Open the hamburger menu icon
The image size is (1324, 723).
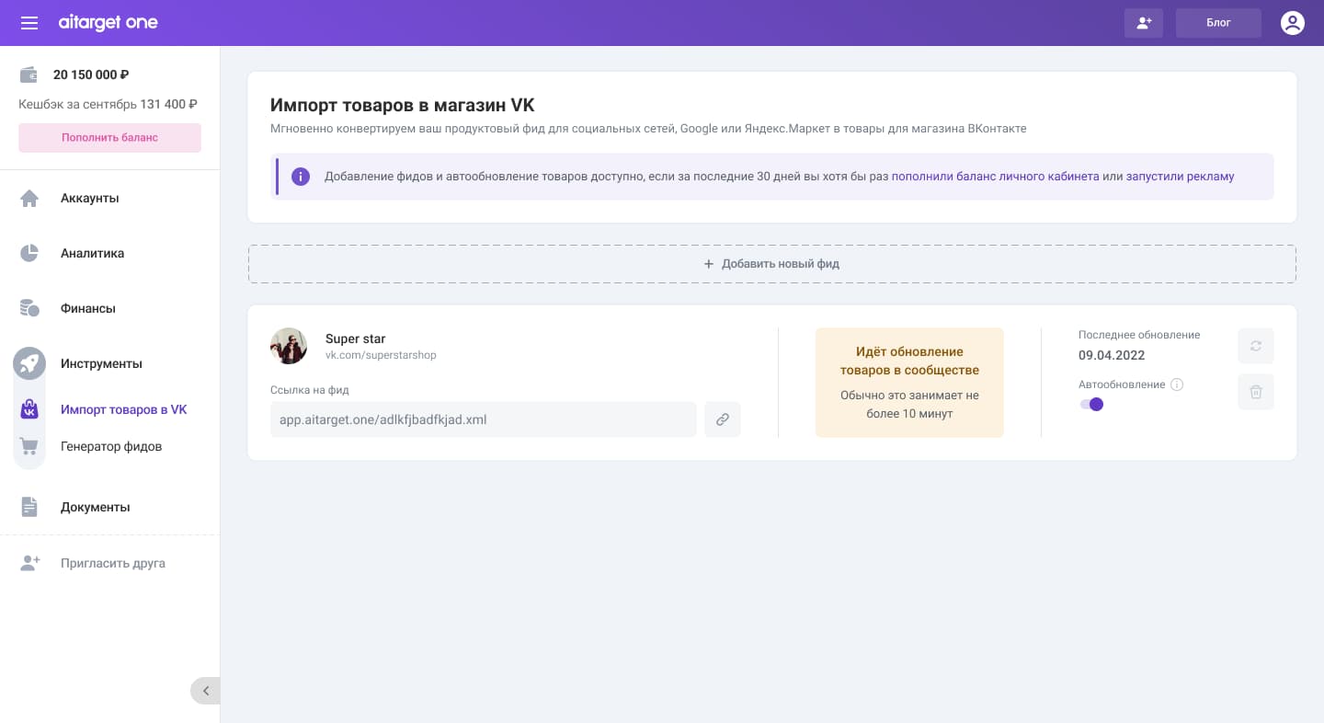pyautogui.click(x=29, y=23)
